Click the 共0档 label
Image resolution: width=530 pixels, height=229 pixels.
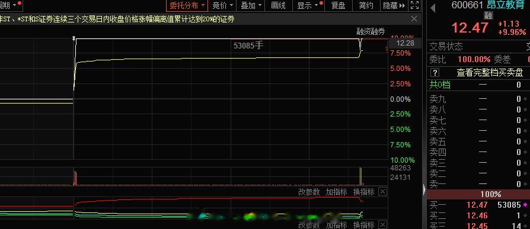click(440, 85)
